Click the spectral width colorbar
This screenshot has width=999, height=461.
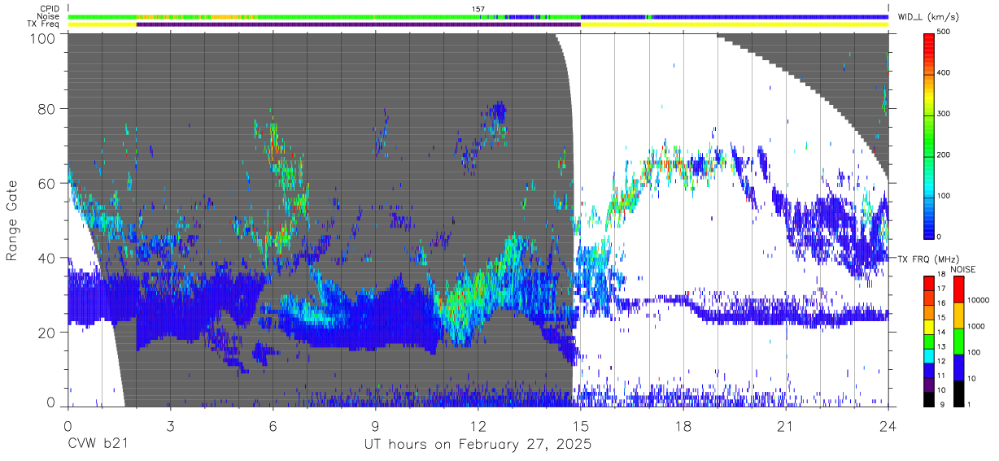click(929, 135)
